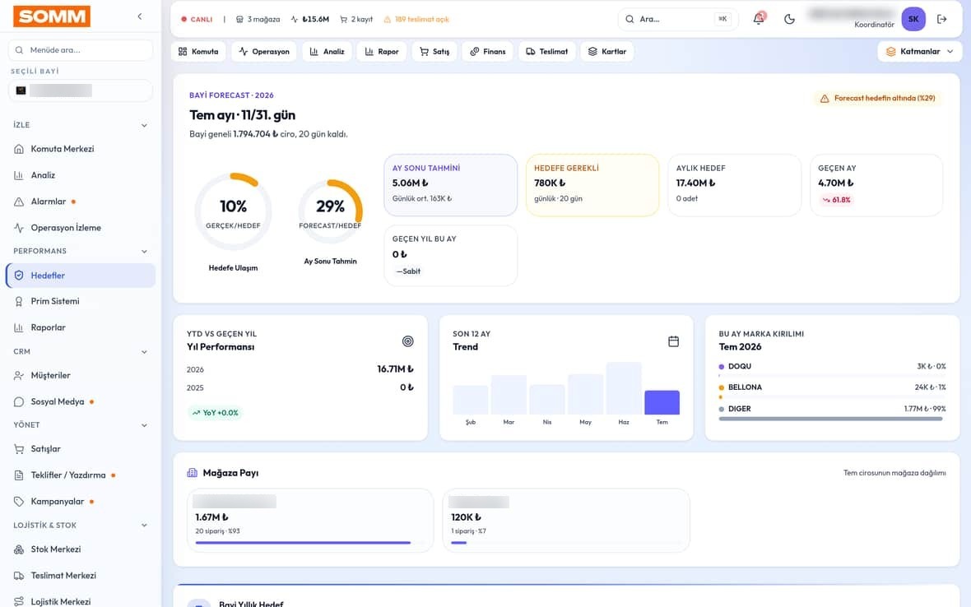Viewport: 971px width, 607px height.
Task: Click the Forecast hedefin altında alert badge
Action: point(878,99)
